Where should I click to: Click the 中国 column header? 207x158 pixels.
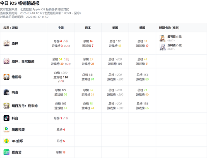(x=60, y=28)
